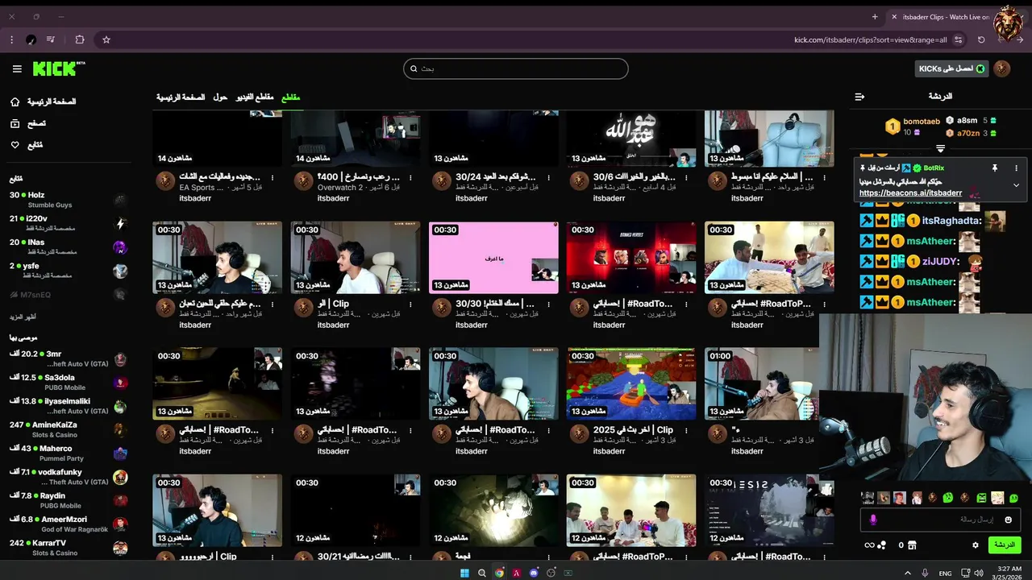1032x580 pixels.
Task: Play the blue boat game clip thumbnail
Action: pyautogui.click(x=631, y=383)
